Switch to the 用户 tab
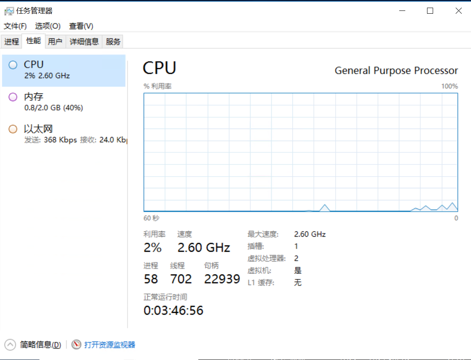Screen dimensions: 471x360 coord(55,42)
